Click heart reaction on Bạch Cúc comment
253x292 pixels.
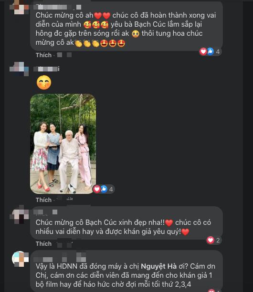[211, 240]
